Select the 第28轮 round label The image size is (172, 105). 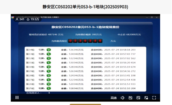click(x=30, y=76)
